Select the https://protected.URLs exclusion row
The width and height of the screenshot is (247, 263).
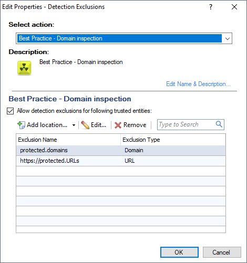point(121,161)
